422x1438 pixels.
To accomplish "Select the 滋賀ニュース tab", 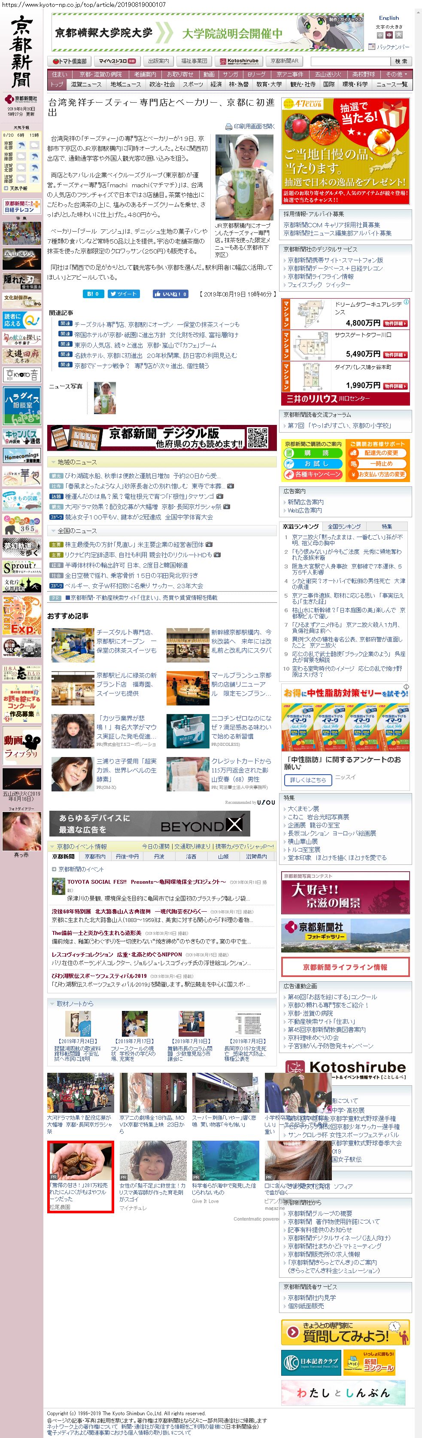I will click(x=86, y=84).
